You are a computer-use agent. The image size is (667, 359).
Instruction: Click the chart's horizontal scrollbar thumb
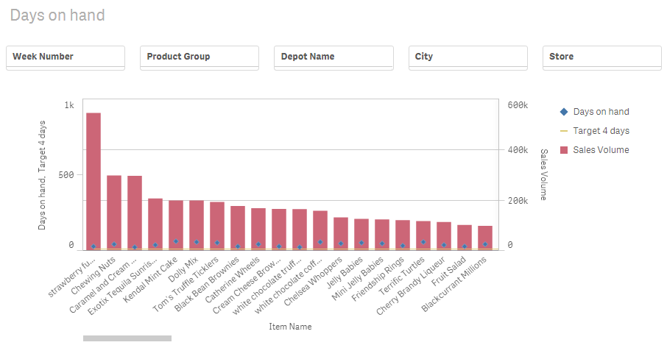pos(127,338)
